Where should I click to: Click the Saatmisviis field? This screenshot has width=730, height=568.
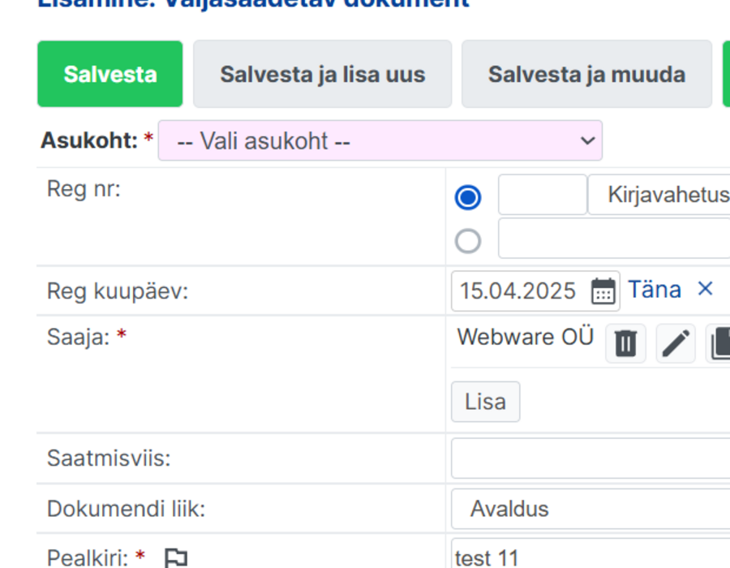[590, 458]
